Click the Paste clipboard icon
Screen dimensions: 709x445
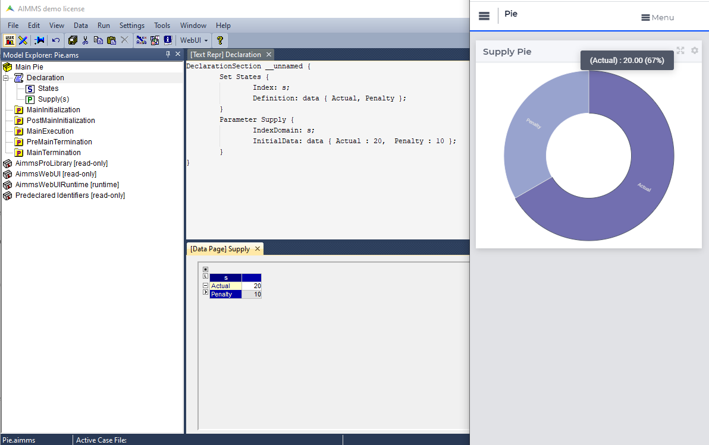point(111,40)
